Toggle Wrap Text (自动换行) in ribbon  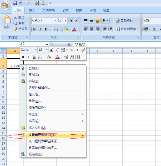click(x=124, y=21)
